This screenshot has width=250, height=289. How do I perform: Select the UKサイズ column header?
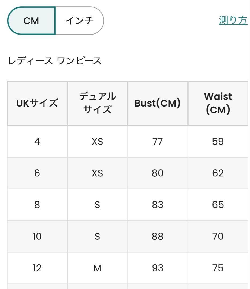pyautogui.click(x=37, y=103)
